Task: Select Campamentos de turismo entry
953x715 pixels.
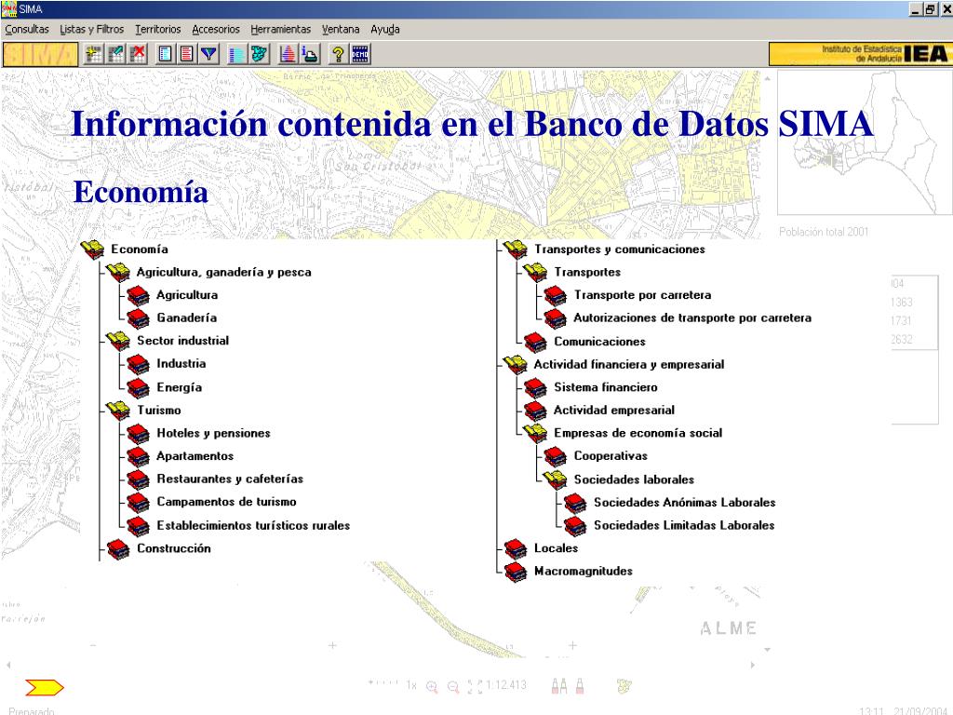Action: point(227,502)
